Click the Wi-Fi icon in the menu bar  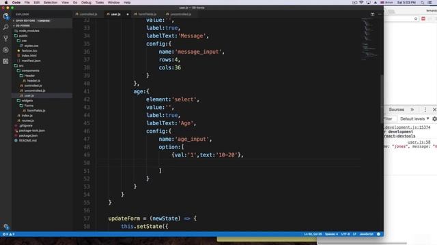coord(361,3)
